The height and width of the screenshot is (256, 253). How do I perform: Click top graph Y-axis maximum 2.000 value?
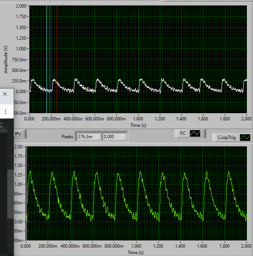(21, 6)
